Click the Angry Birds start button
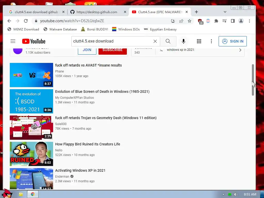 7,194
